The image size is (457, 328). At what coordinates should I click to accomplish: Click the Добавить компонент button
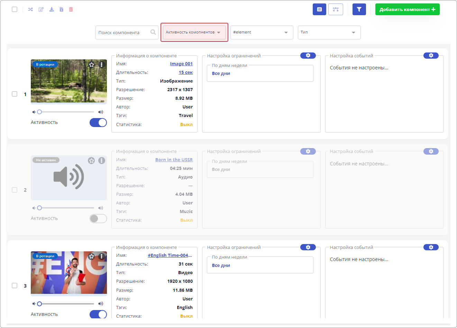pos(407,9)
